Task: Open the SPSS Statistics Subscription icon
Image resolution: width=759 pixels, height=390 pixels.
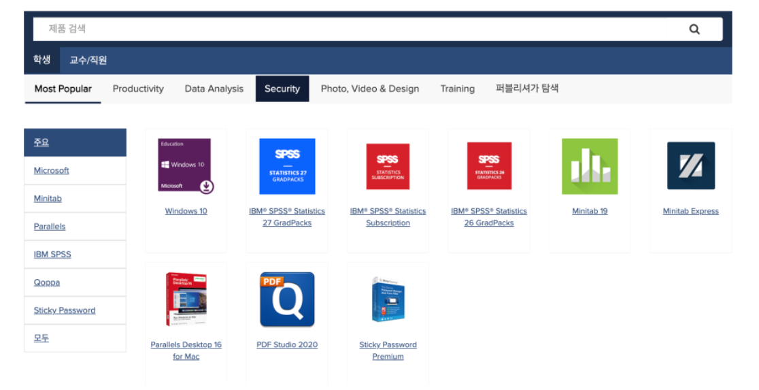Action: click(388, 166)
